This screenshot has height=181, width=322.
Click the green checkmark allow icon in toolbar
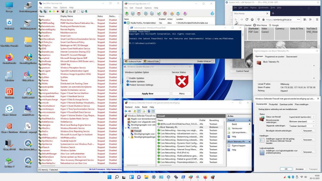159,14
